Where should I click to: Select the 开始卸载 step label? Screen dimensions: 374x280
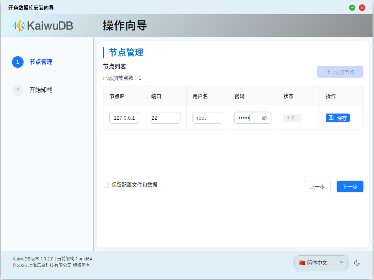pos(41,90)
